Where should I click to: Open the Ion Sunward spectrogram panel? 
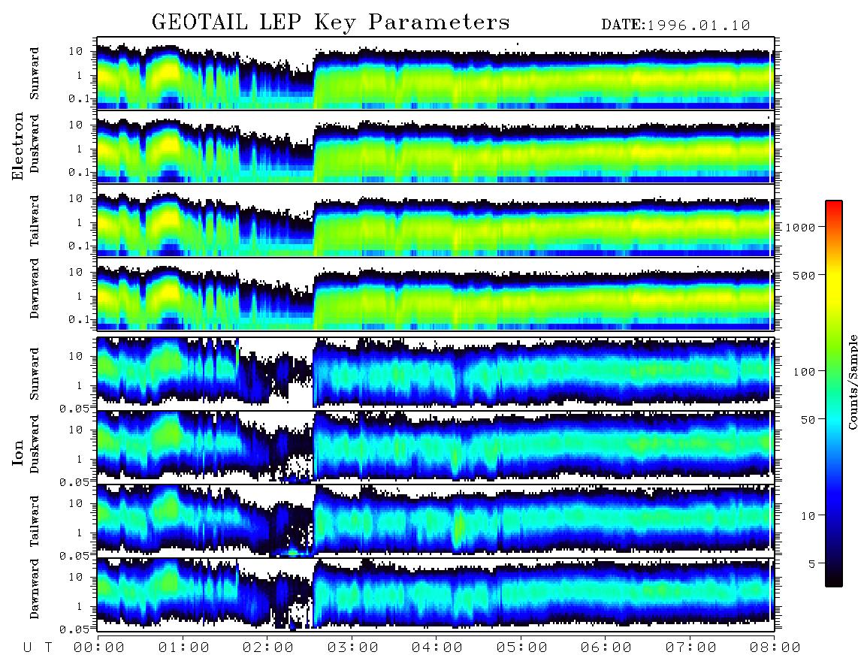pyautogui.click(x=436, y=373)
